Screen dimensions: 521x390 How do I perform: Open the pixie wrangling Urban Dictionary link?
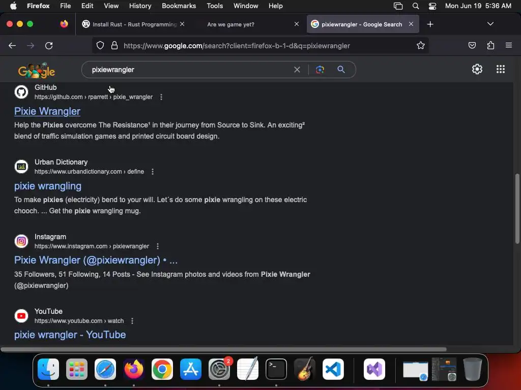47,186
